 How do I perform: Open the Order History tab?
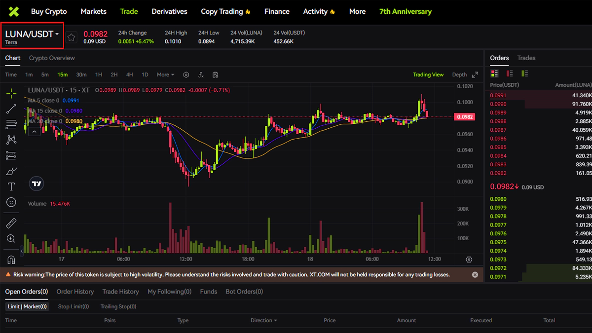coord(75,292)
